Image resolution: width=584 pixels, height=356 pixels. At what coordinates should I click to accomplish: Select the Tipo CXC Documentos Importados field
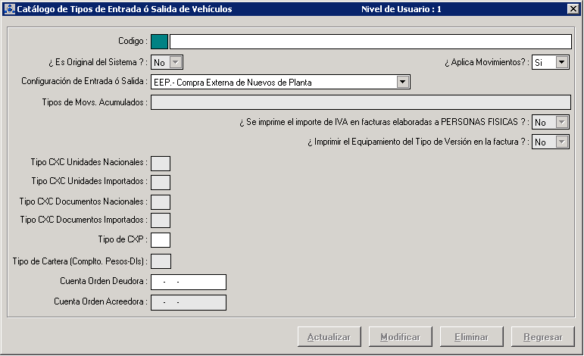pos(161,220)
